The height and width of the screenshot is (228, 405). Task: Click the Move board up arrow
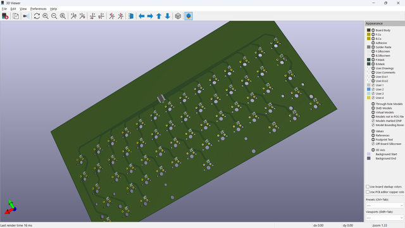[x=159, y=16]
